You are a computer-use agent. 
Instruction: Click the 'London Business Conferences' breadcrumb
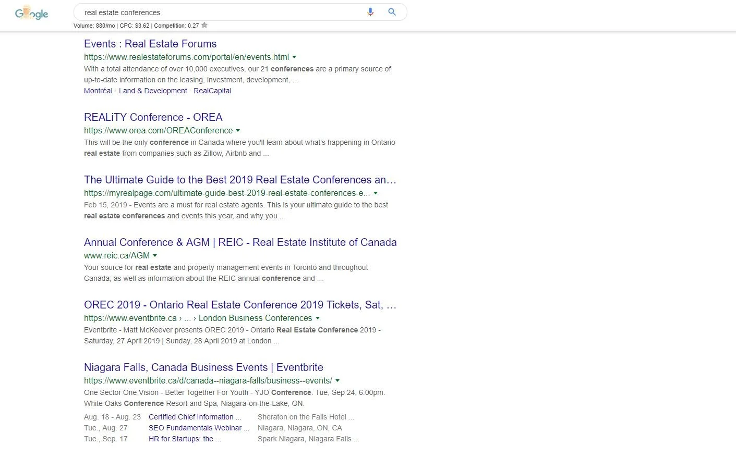coord(255,318)
